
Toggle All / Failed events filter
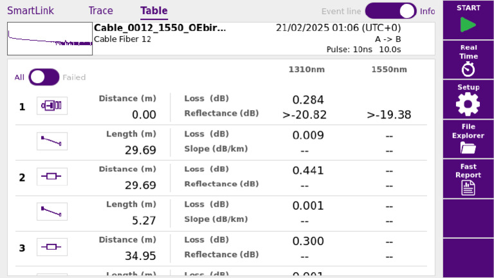point(44,77)
